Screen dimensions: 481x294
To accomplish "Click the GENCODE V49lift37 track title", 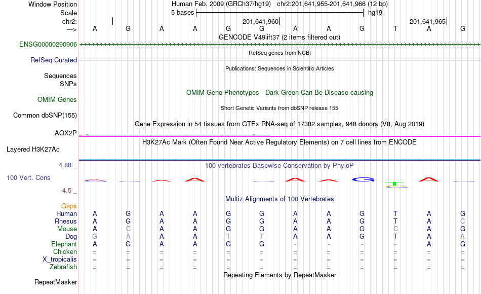I will [279, 38].
